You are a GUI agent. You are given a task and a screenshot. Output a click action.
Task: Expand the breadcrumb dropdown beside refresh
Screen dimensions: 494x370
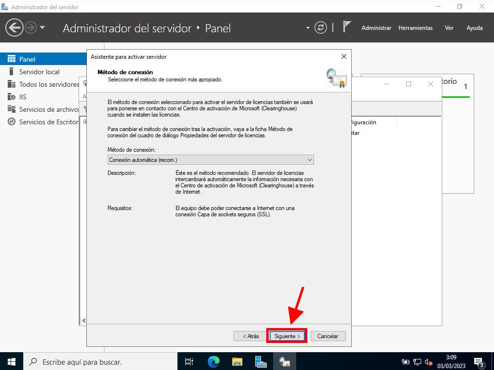[x=308, y=28]
